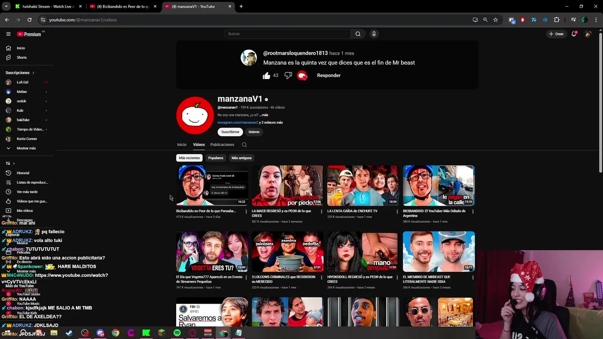Select the Videos channel tab
Screen dimensions: 603x339
[x=199, y=145]
